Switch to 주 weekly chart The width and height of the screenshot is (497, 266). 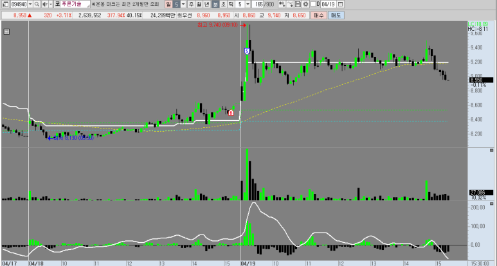pos(191,4)
